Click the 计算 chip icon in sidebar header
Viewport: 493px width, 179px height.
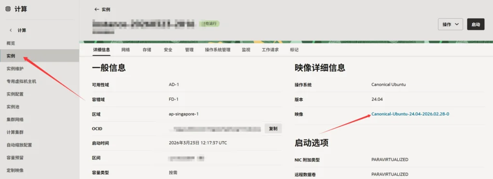tap(8, 9)
